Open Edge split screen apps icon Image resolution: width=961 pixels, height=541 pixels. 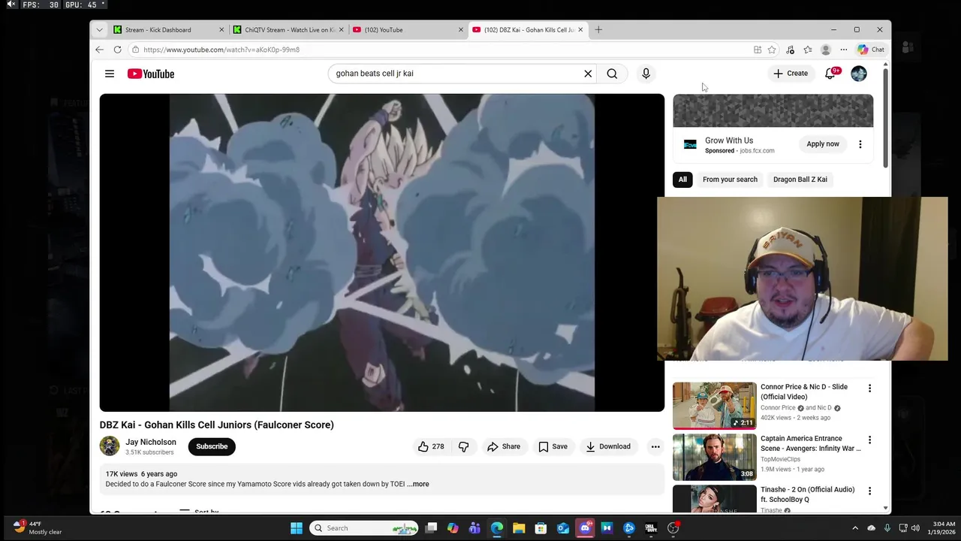tap(758, 50)
